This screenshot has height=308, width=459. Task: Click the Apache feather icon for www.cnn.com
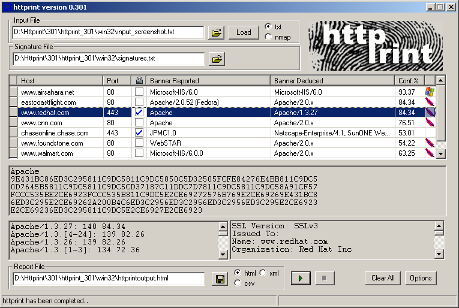(430, 122)
